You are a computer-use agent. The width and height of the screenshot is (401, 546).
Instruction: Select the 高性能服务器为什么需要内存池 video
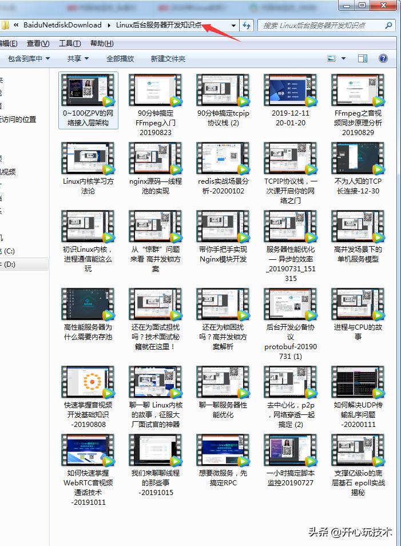coord(88,314)
